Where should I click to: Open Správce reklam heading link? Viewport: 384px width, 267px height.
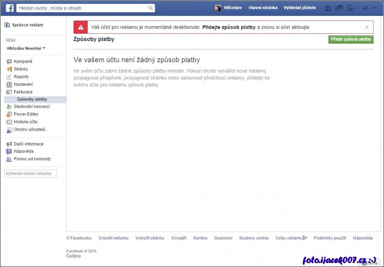click(28, 25)
